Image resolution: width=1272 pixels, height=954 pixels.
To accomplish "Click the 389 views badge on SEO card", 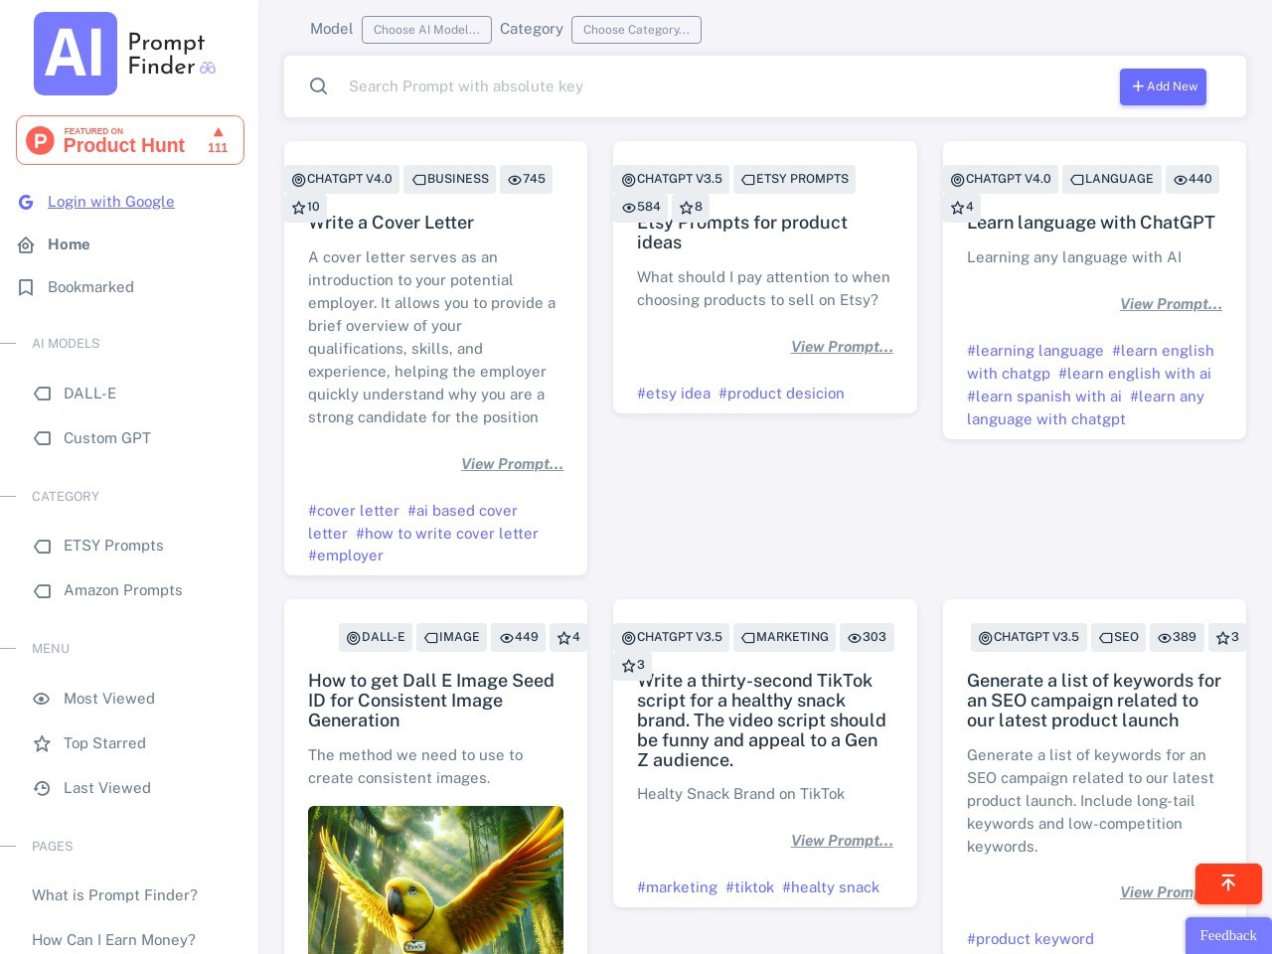I will (1178, 638).
